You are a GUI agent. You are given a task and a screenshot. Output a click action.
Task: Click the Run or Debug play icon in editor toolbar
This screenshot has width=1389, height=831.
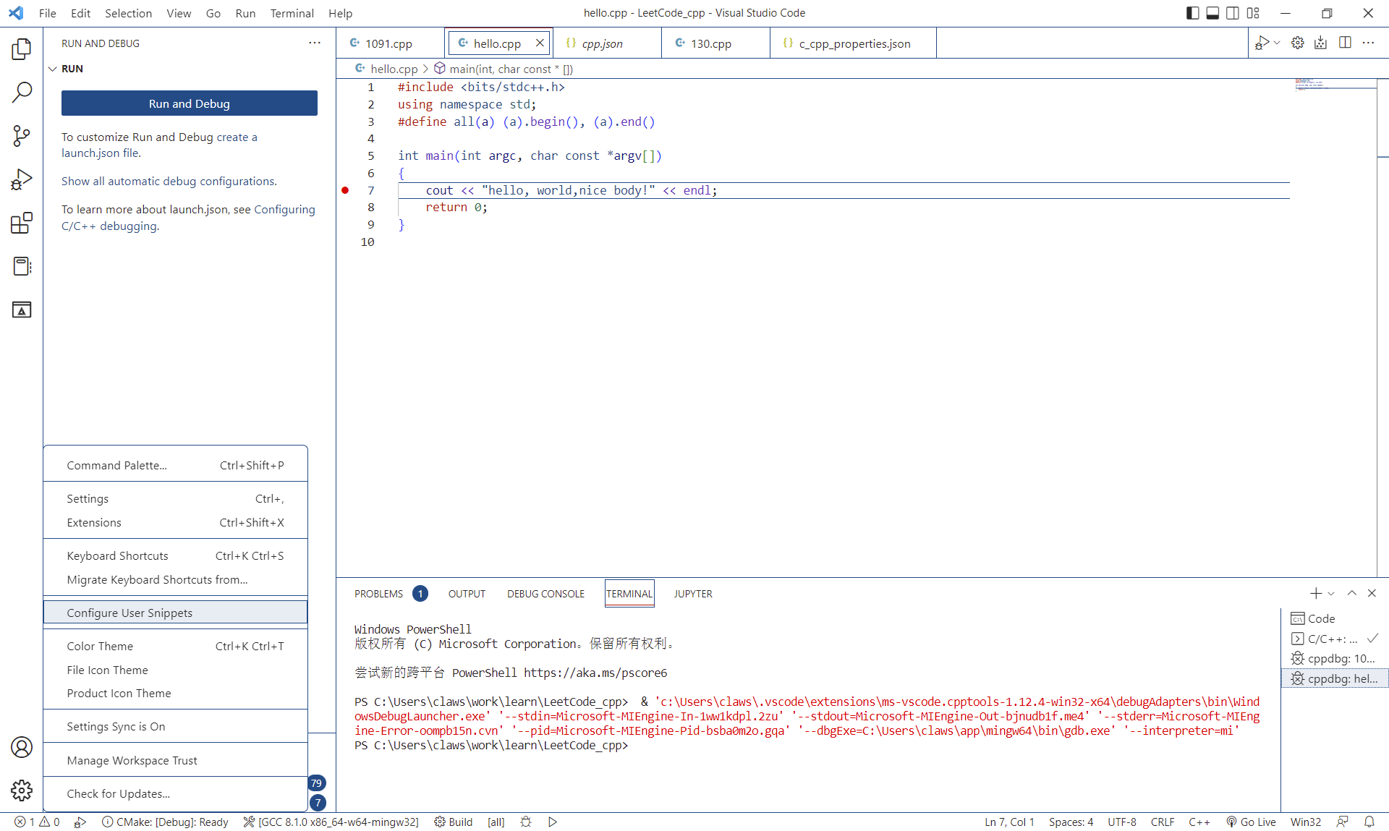pyautogui.click(x=1262, y=43)
